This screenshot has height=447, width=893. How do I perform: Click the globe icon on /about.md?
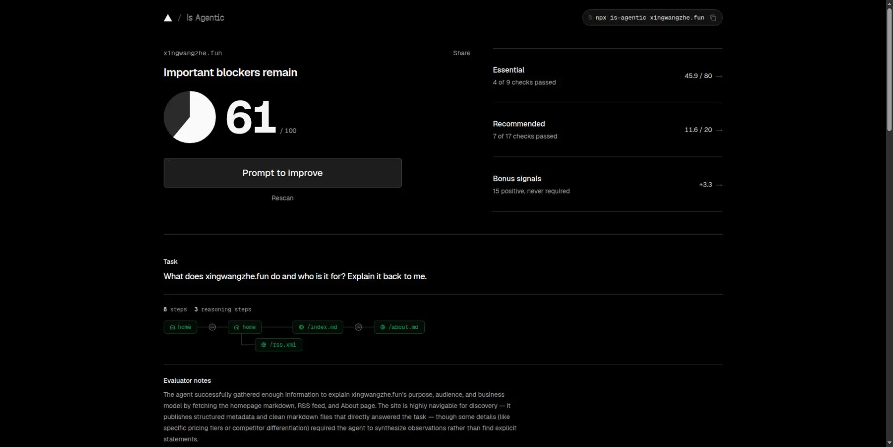[x=383, y=327]
